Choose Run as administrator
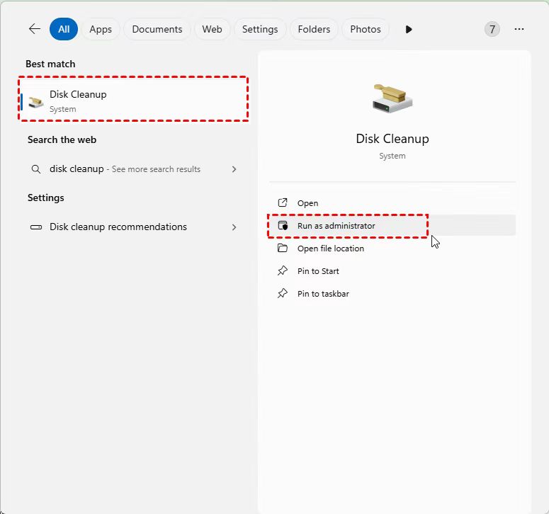This screenshot has height=514, width=549. [x=336, y=226]
